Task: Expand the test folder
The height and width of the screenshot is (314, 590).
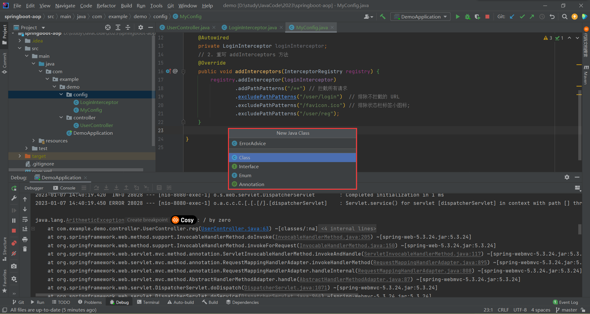Action: [27, 148]
